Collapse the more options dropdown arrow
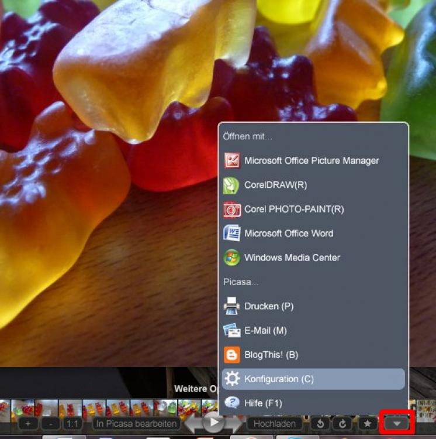This screenshot has height=439, width=436. (x=397, y=423)
